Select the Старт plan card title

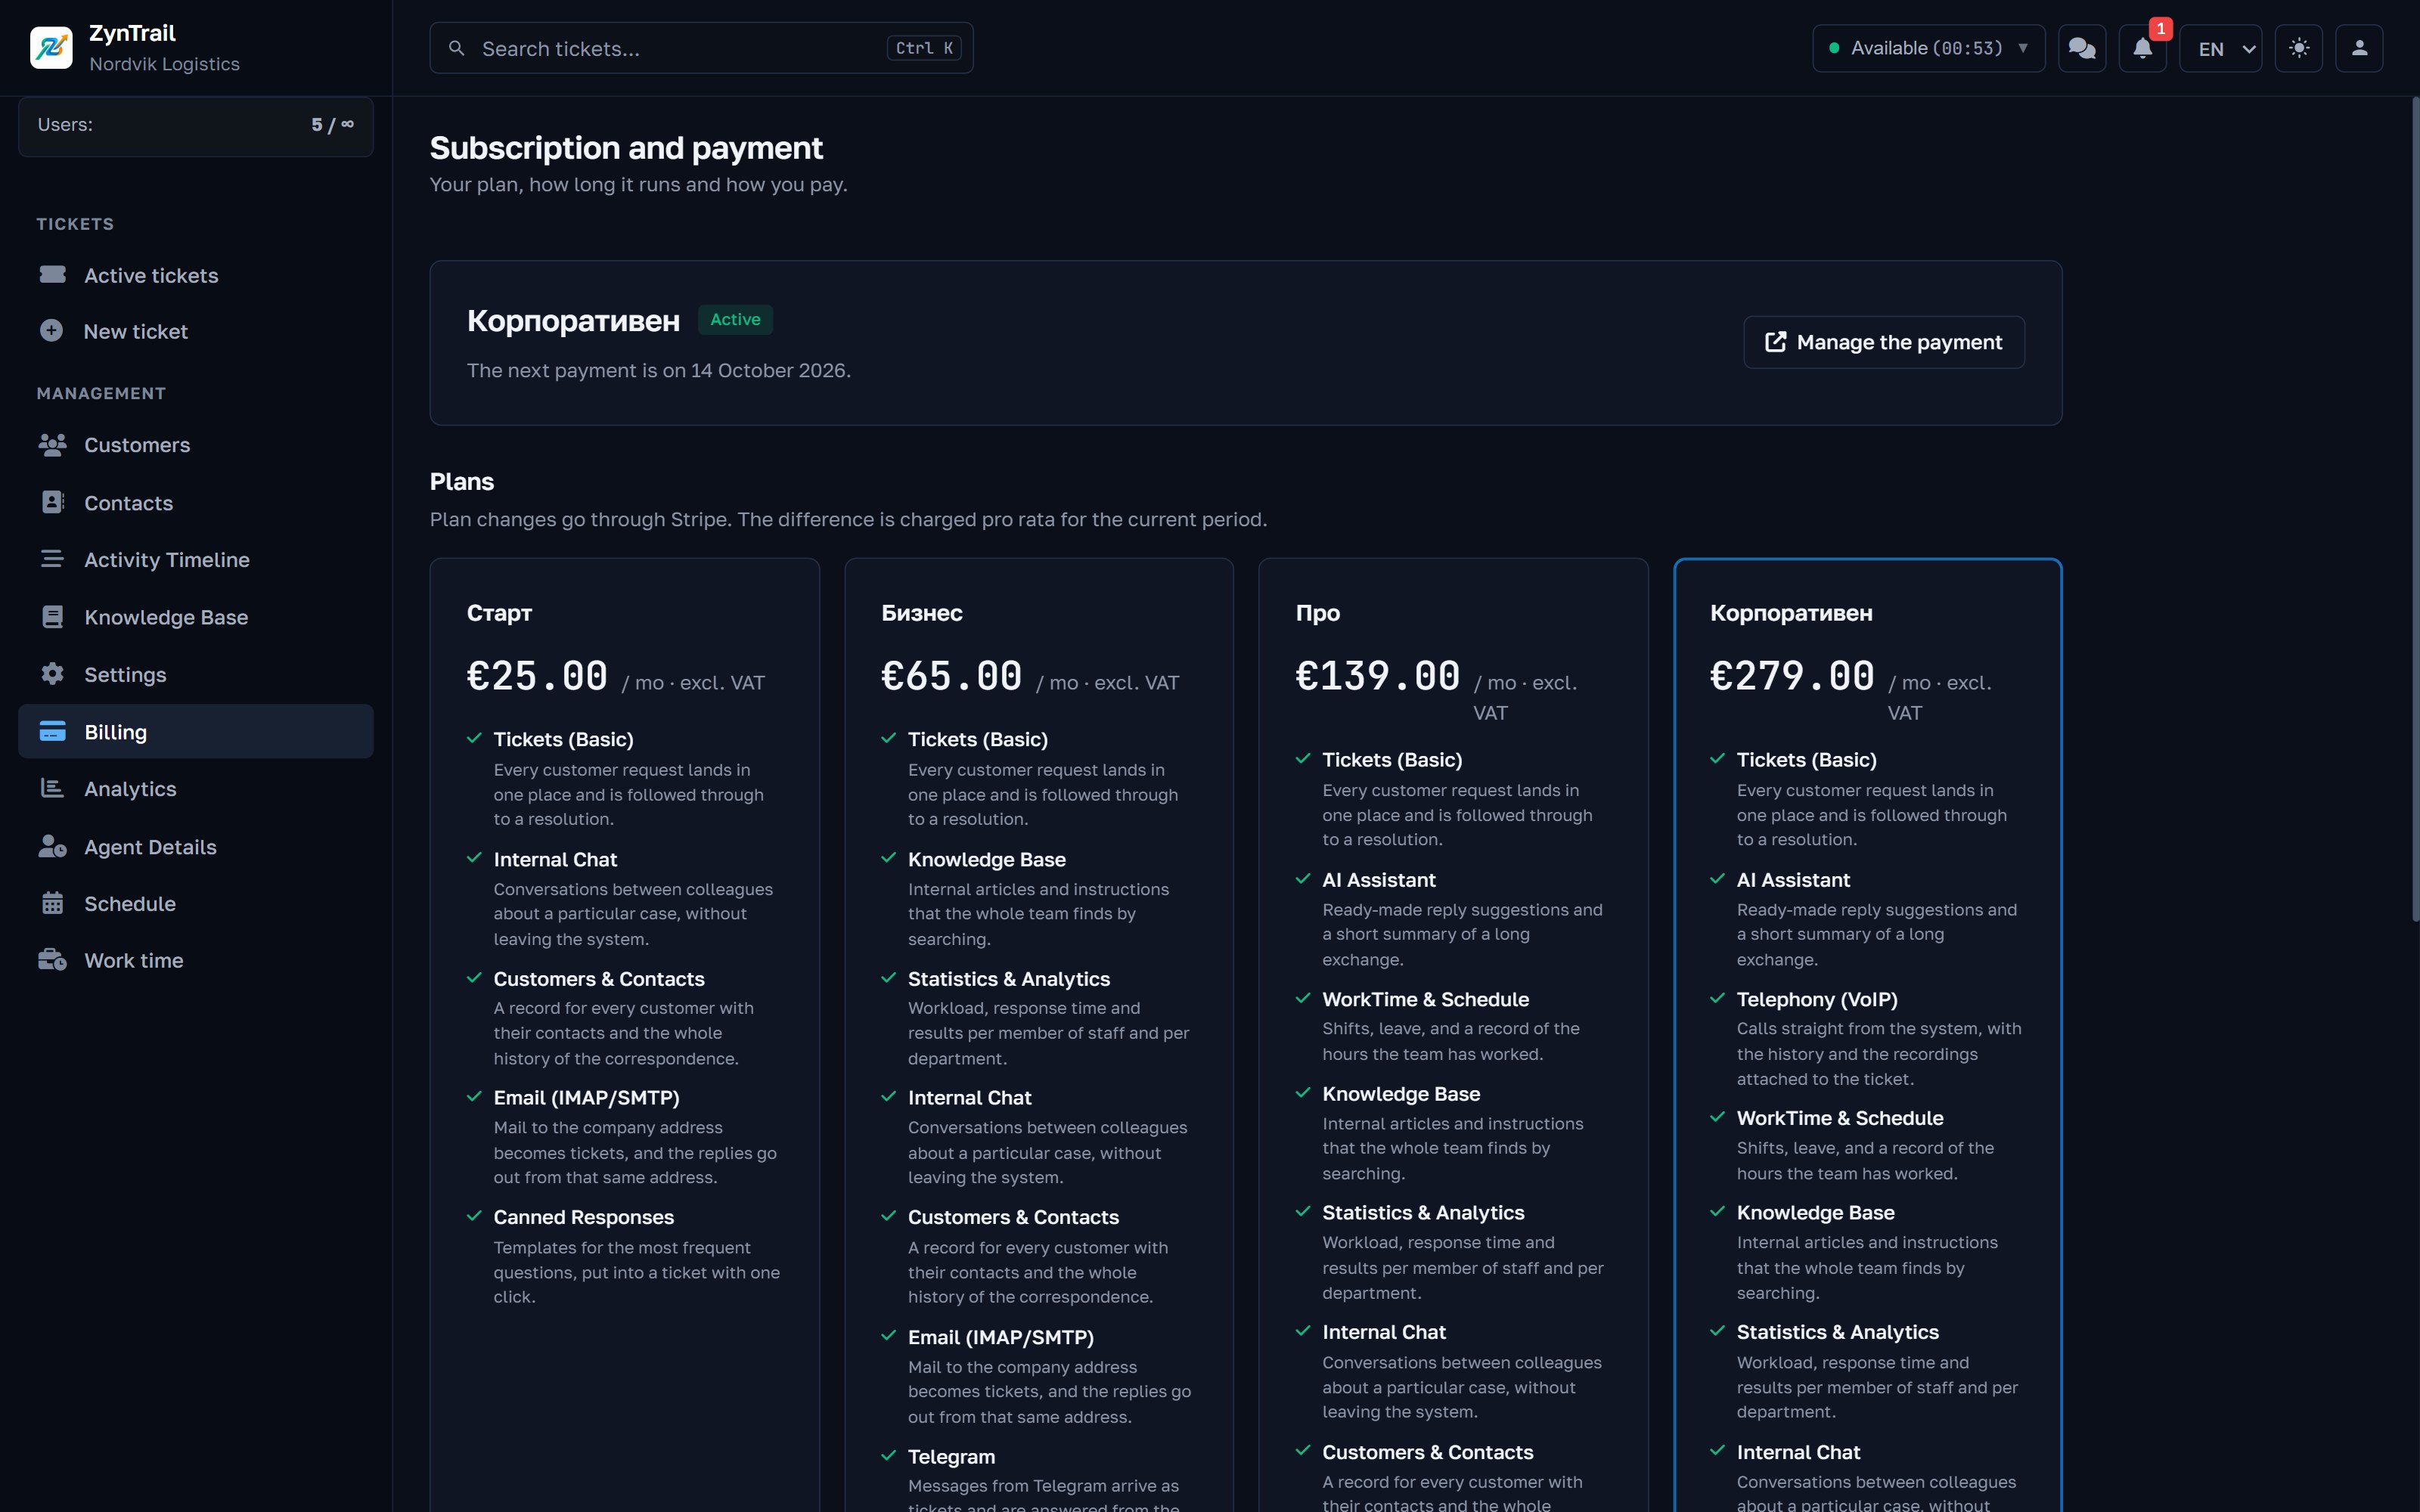click(499, 613)
